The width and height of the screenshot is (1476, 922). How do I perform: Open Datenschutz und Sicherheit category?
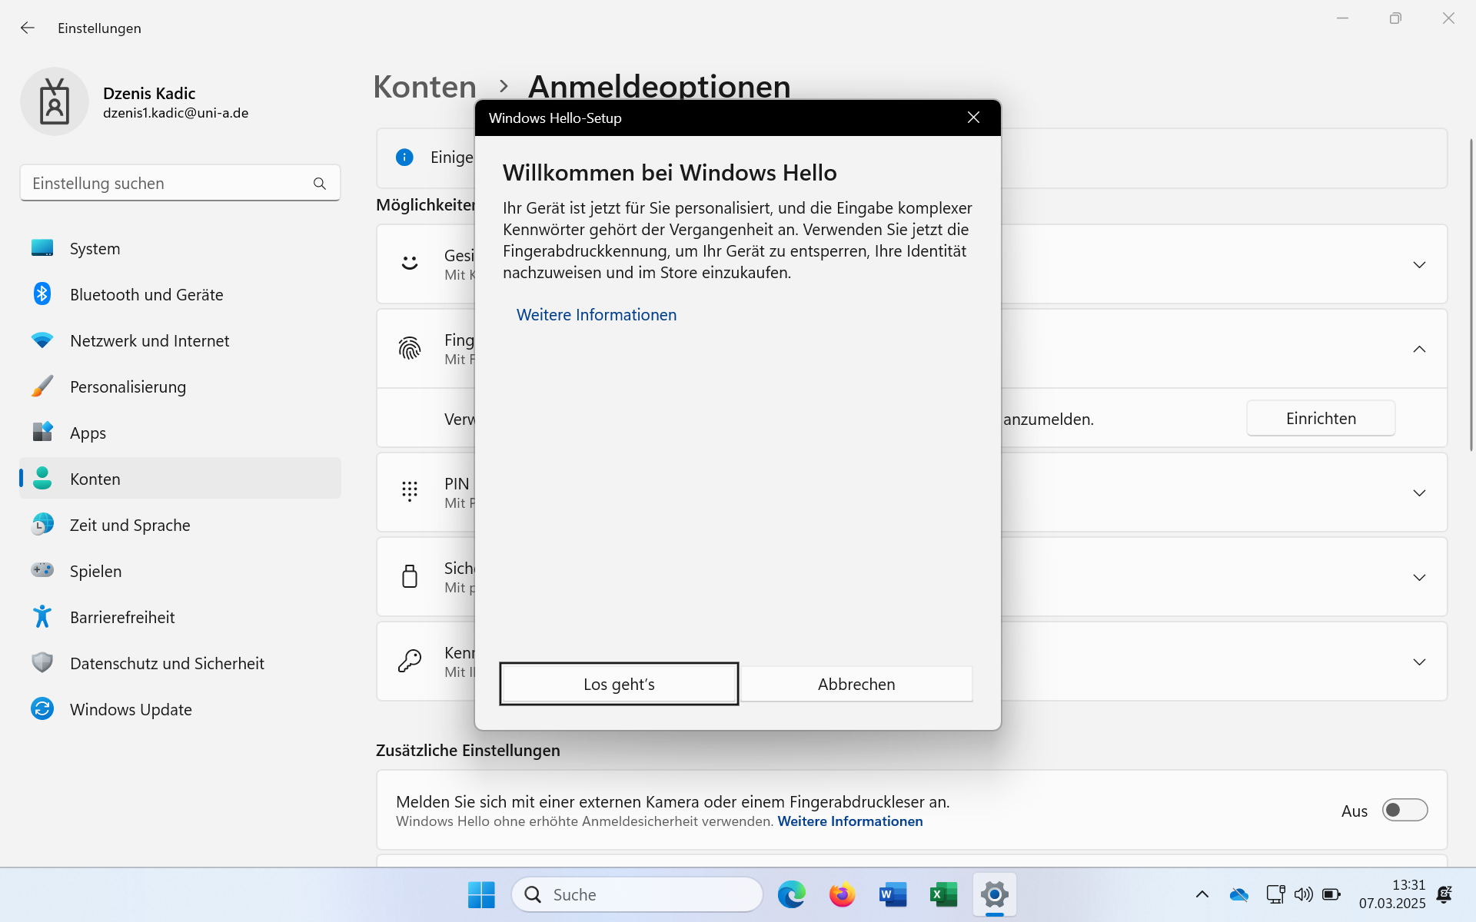click(180, 663)
